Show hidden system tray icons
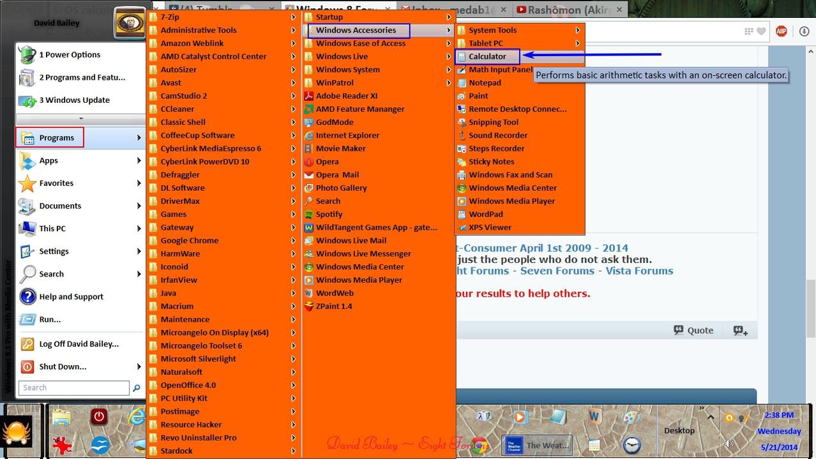816x459 pixels. click(712, 417)
